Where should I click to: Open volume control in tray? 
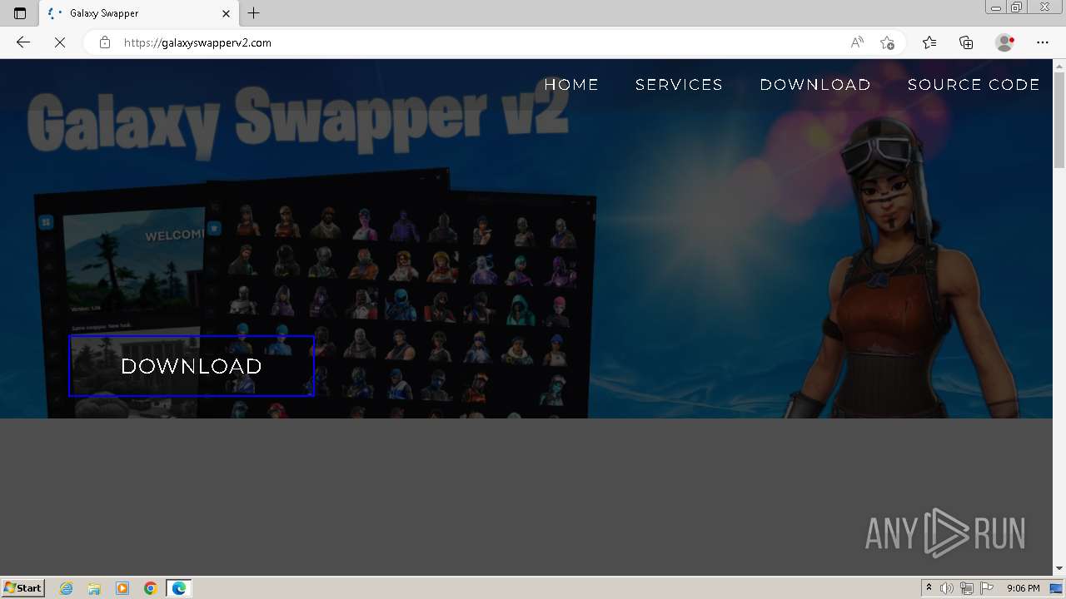pyautogui.click(x=947, y=588)
